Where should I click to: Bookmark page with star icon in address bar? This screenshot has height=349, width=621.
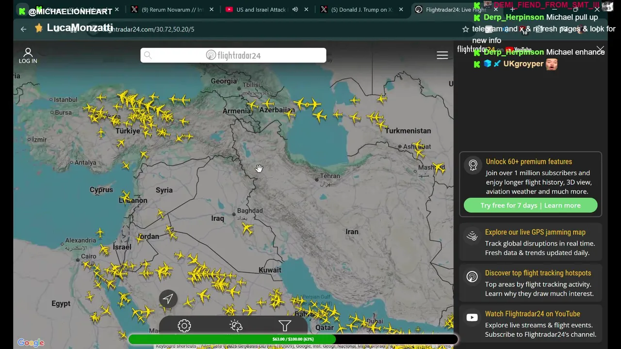point(466,29)
